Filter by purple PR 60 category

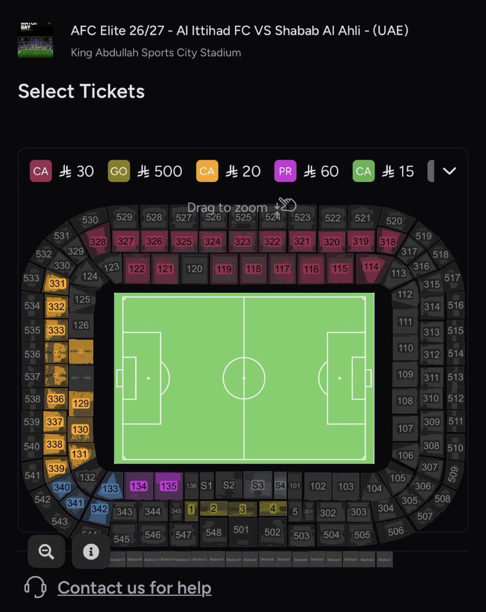pyautogui.click(x=307, y=171)
